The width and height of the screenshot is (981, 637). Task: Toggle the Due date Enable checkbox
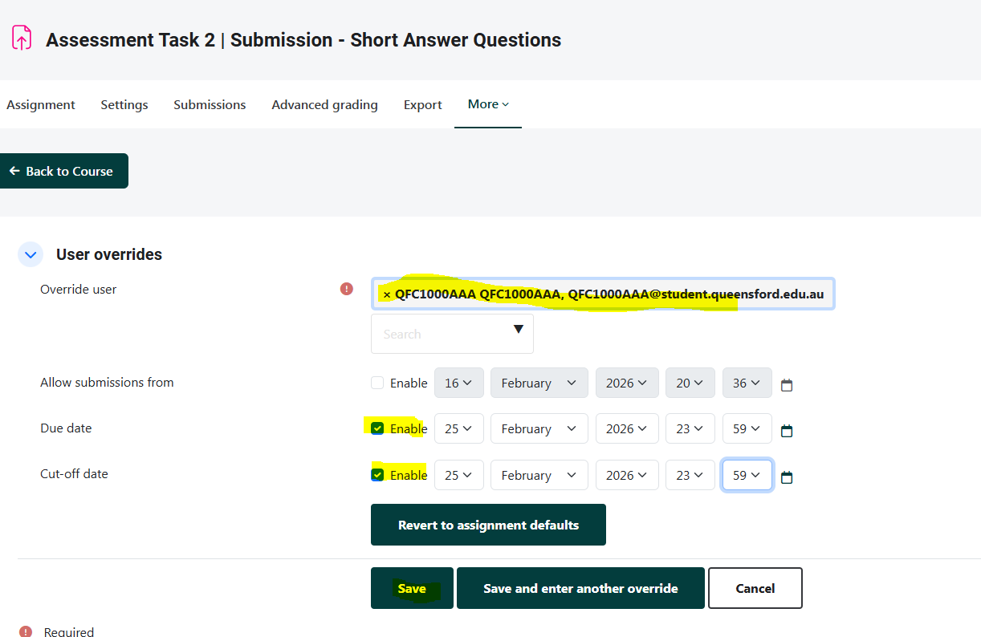[377, 428]
